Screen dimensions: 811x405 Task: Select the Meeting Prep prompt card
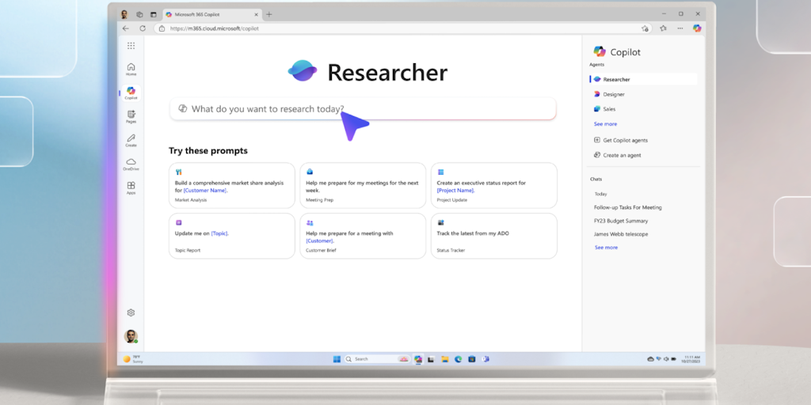coord(363,185)
